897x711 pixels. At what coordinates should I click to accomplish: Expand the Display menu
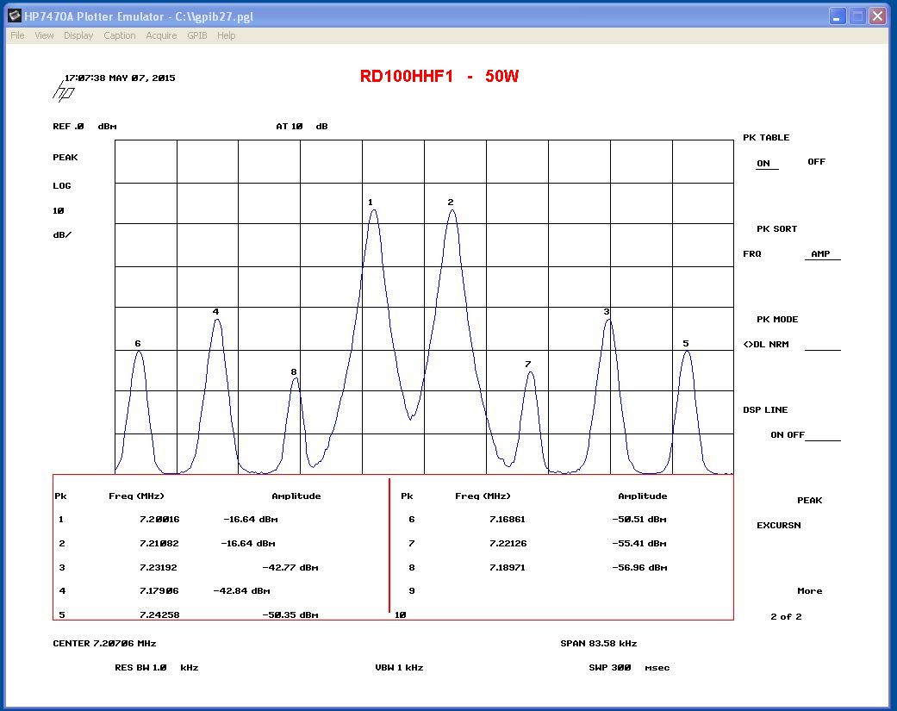point(78,35)
